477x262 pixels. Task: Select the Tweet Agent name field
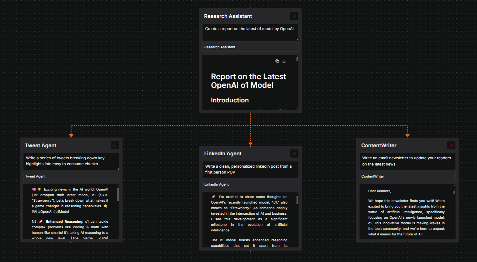click(71, 176)
